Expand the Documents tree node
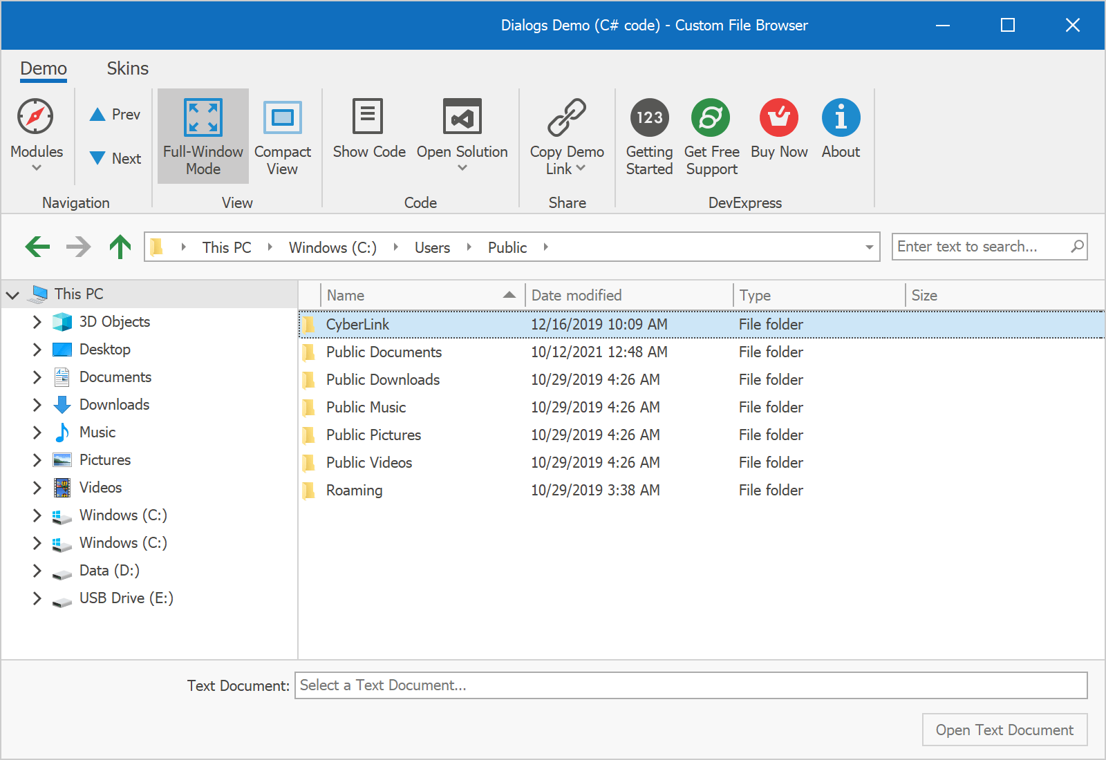 (x=37, y=377)
